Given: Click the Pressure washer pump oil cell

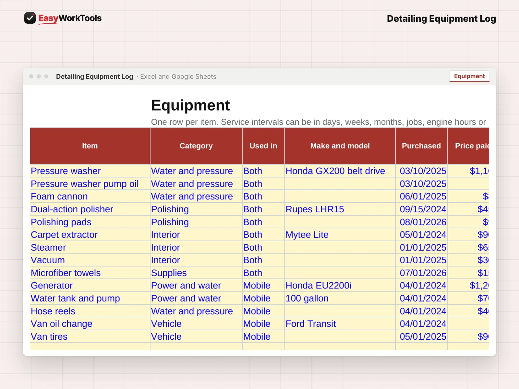Looking at the screenshot, I should (x=90, y=184).
